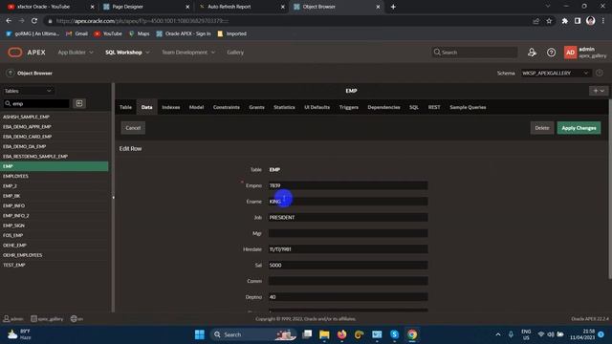612x344 pixels.
Task: Click the Ename input field
Action: point(348,202)
